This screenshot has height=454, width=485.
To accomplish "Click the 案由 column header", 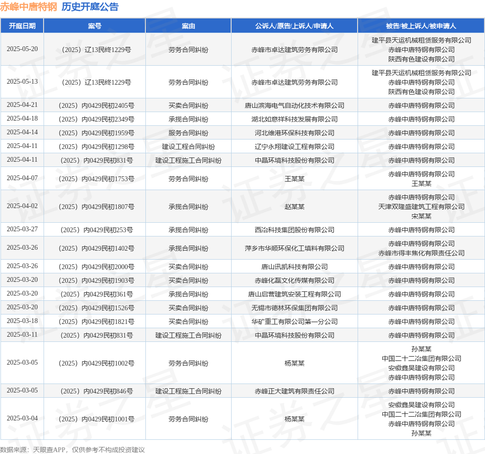I will point(189,26).
